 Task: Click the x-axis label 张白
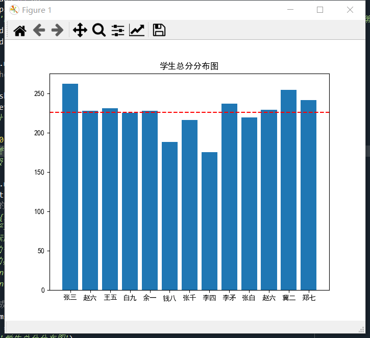pos(249,298)
